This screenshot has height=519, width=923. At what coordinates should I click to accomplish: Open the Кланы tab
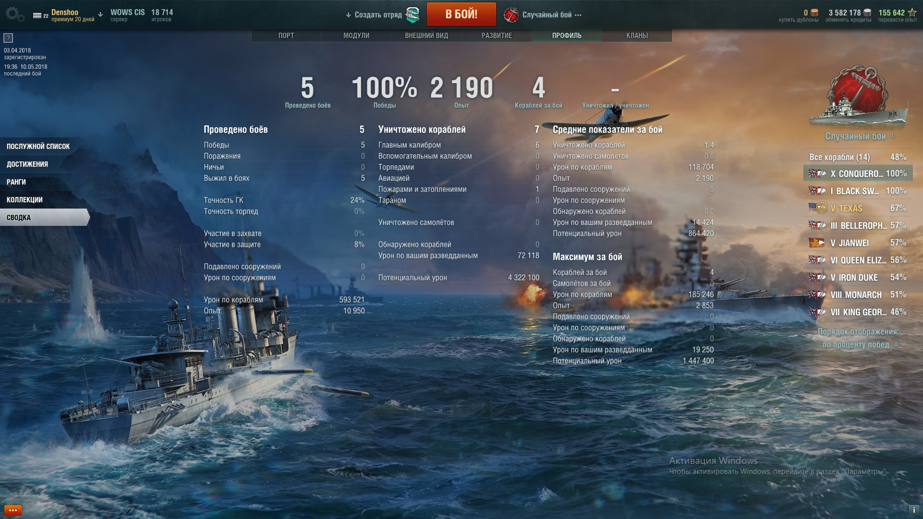(x=637, y=36)
